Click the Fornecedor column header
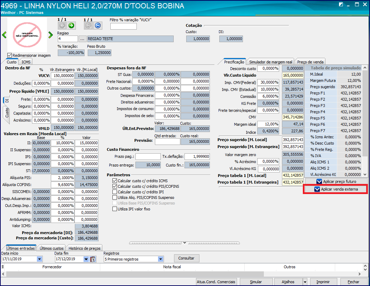 coord(52,267)
